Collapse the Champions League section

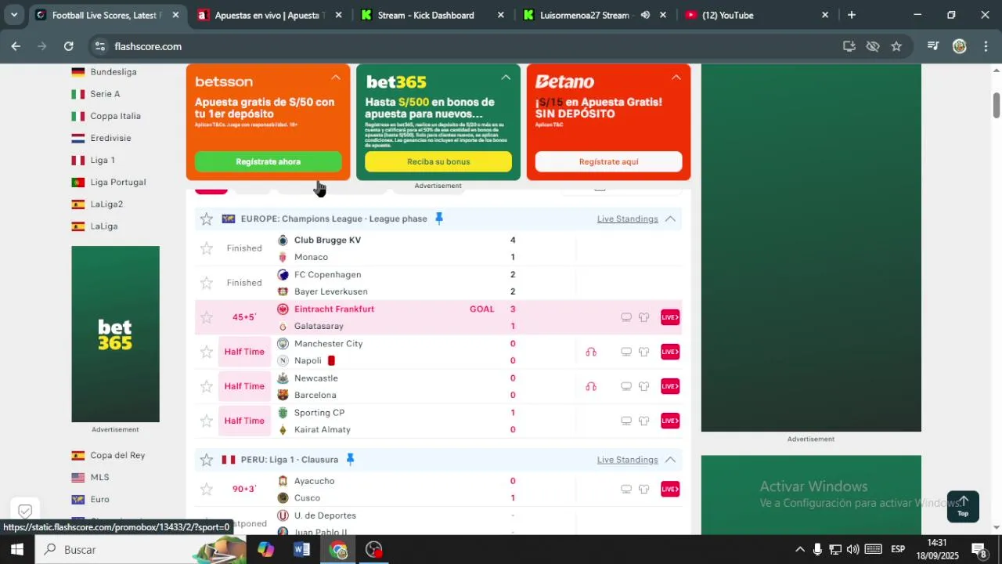coord(670,219)
